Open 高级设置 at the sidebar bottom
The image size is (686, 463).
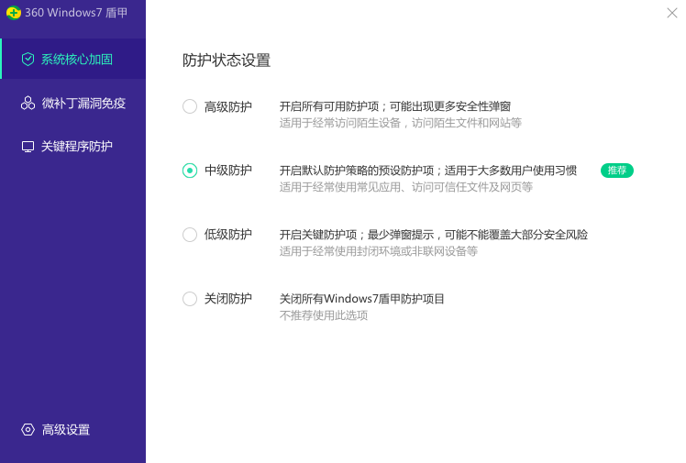pos(66,430)
